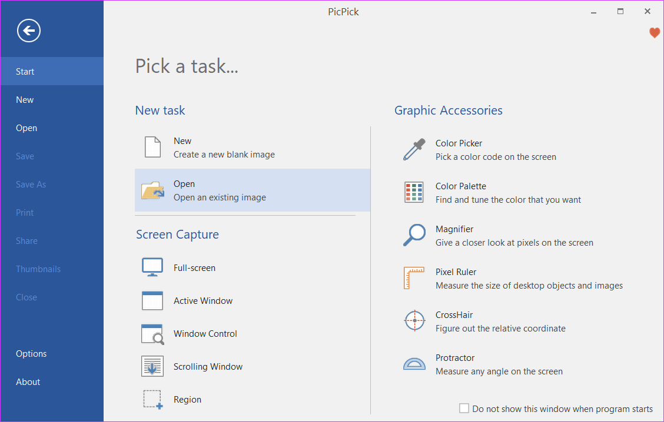Click the blank page New icon
This screenshot has width=664, height=422.
point(152,147)
